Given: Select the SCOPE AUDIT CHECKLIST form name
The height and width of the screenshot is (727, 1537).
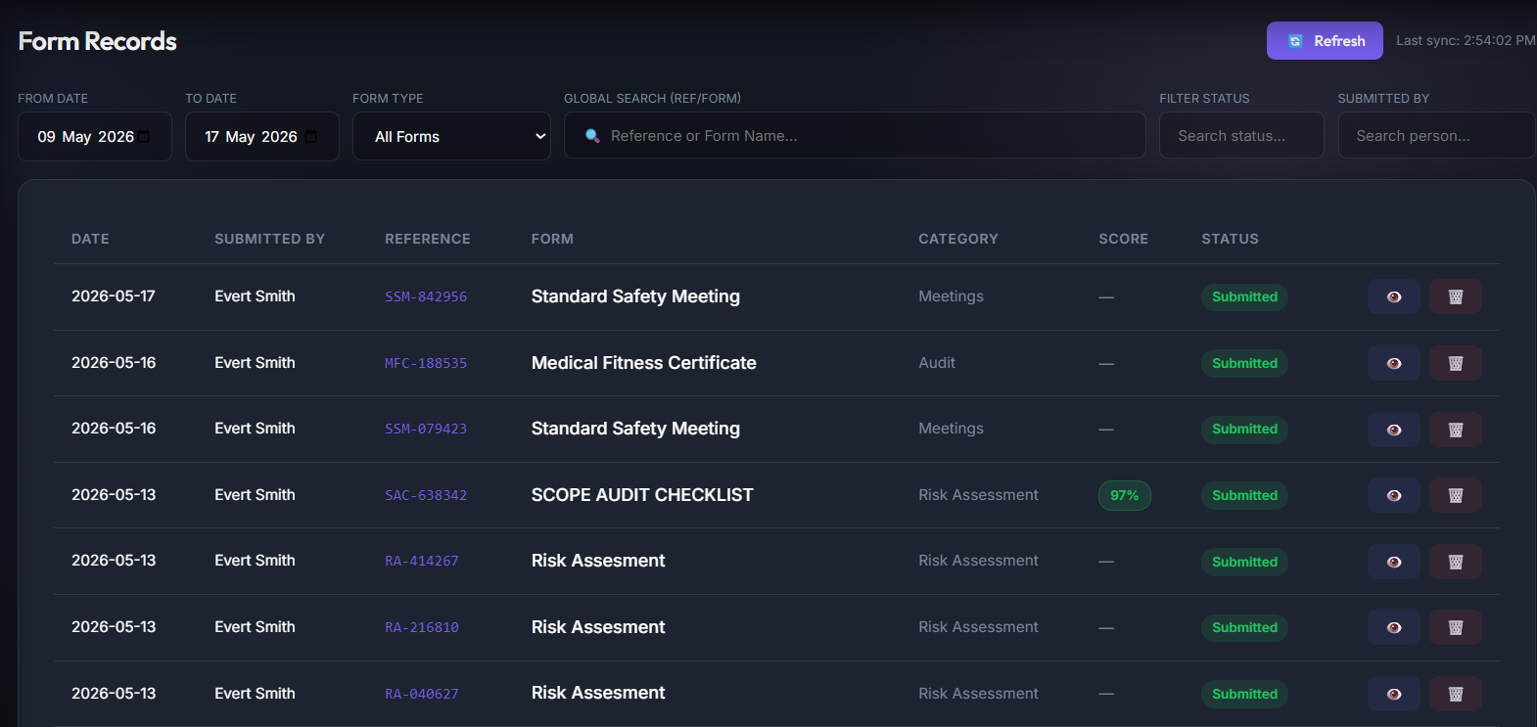Looking at the screenshot, I should tap(642, 495).
